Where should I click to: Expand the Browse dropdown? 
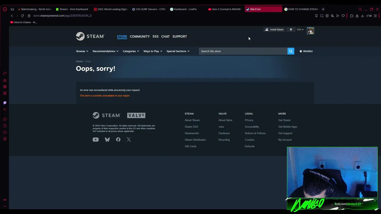tap(82, 51)
